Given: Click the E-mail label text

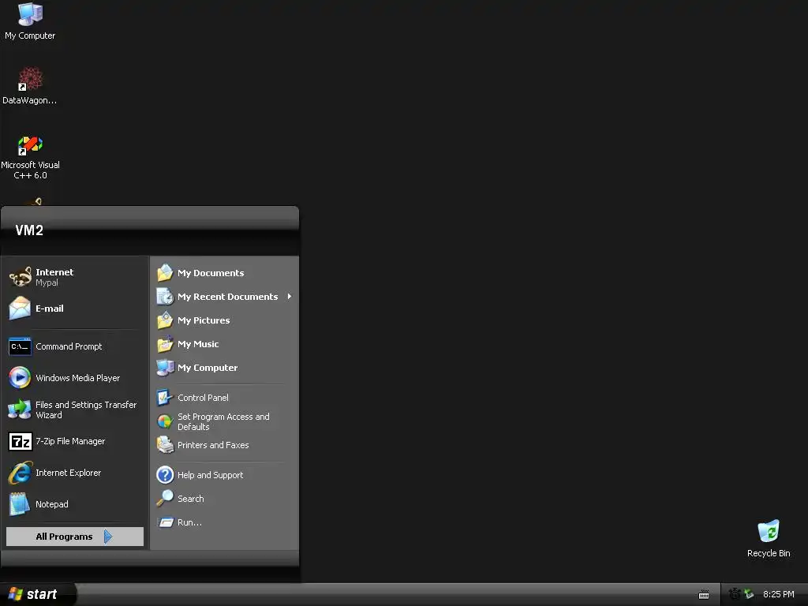Looking at the screenshot, I should tap(50, 309).
